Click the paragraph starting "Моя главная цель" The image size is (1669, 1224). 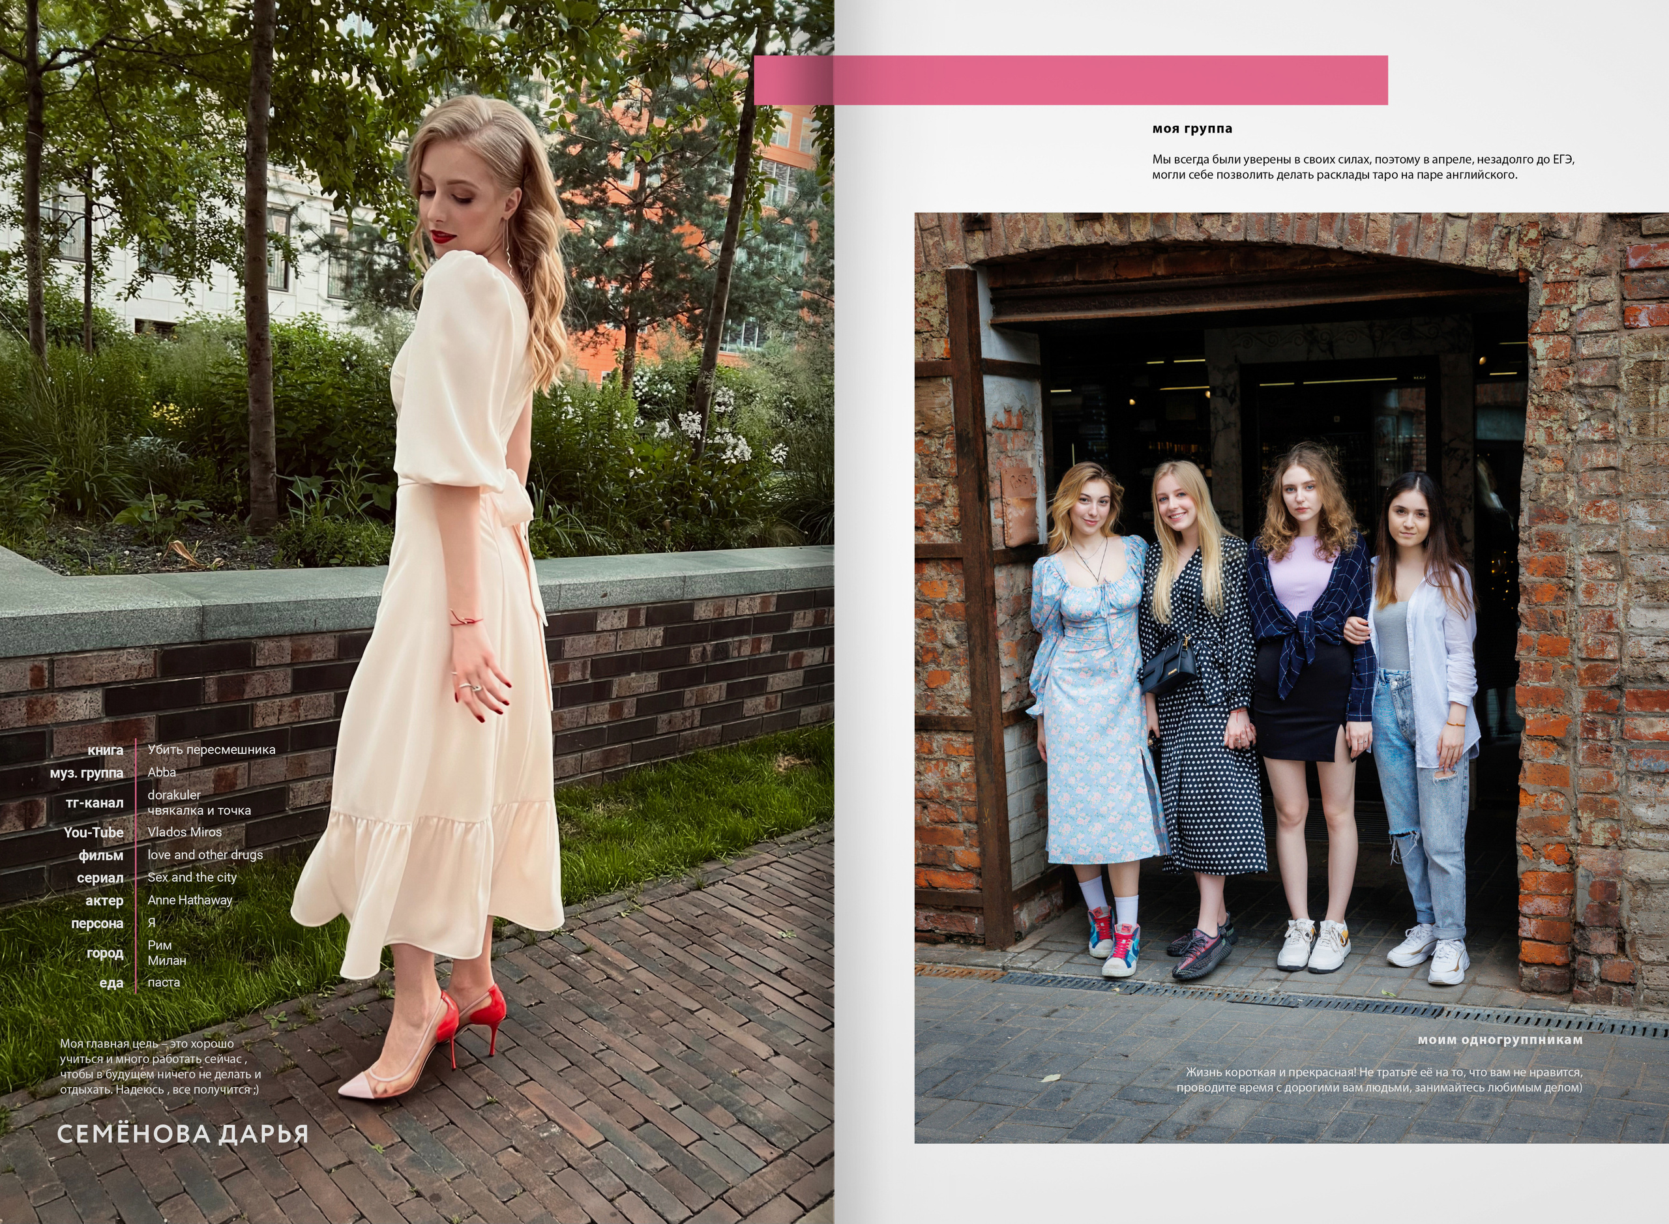(x=160, y=1066)
